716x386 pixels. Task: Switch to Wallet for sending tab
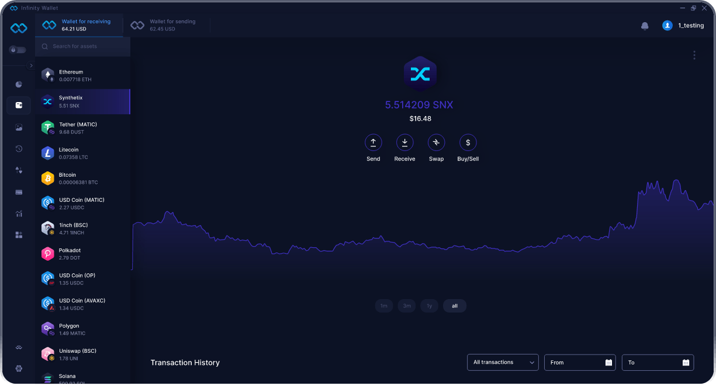click(167, 25)
